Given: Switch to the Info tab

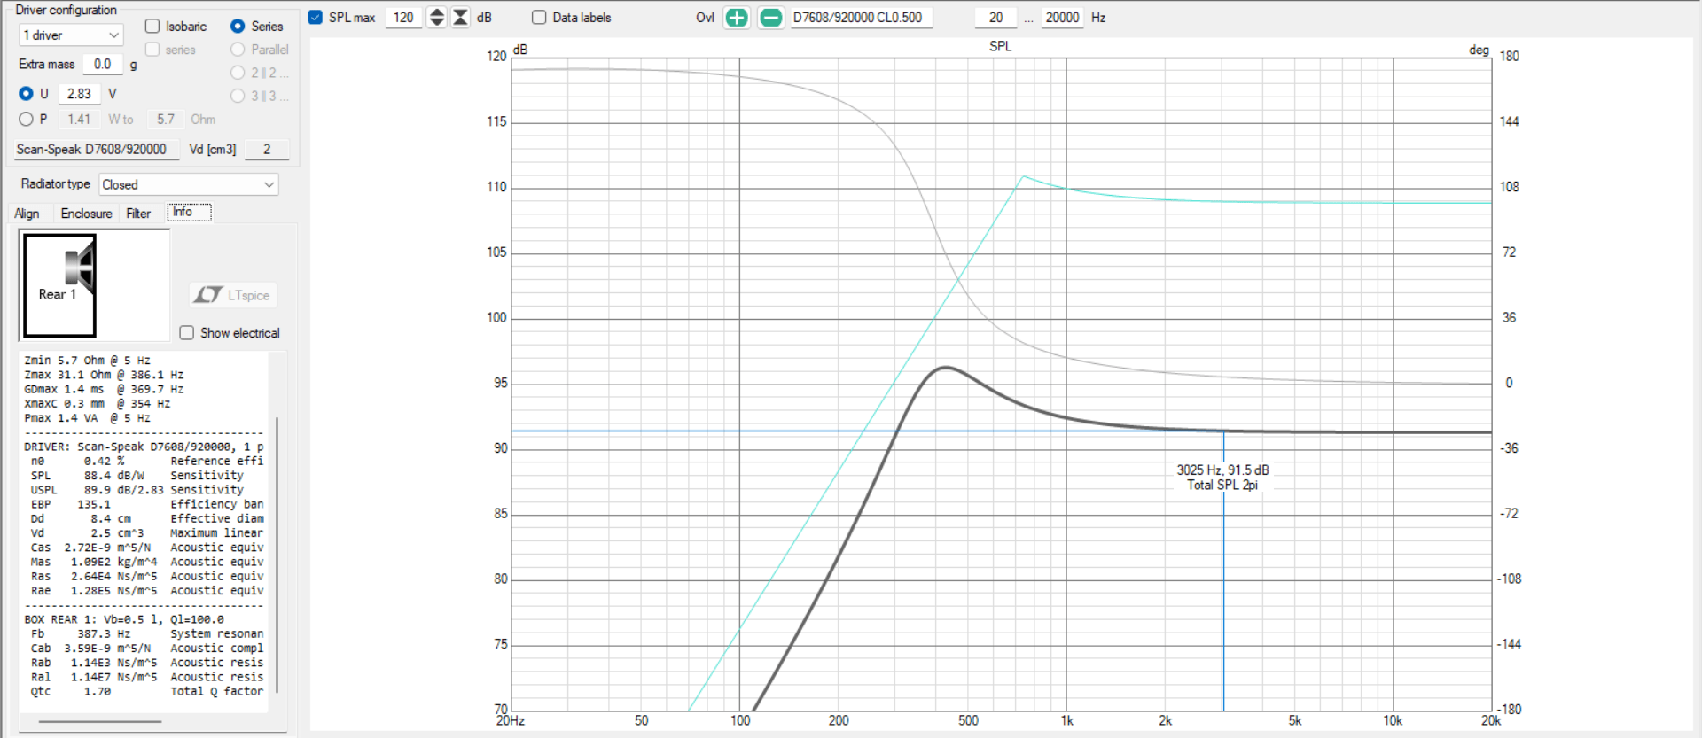Looking at the screenshot, I should [x=189, y=212].
